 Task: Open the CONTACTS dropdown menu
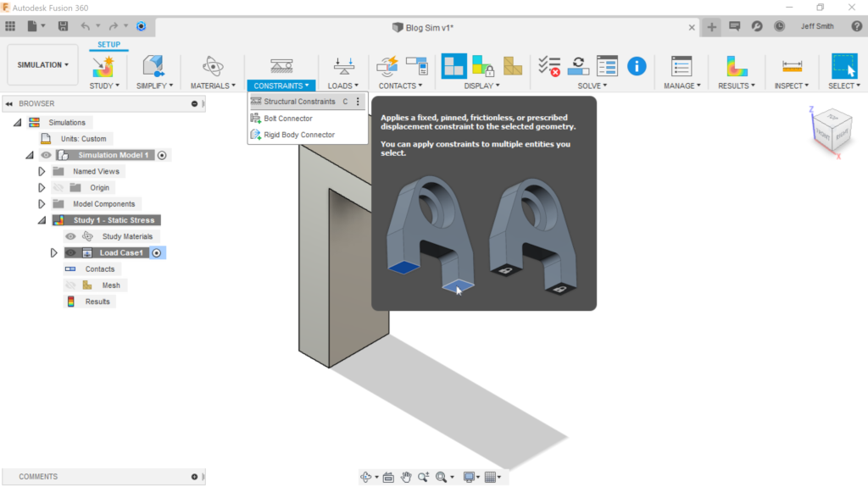(x=400, y=86)
